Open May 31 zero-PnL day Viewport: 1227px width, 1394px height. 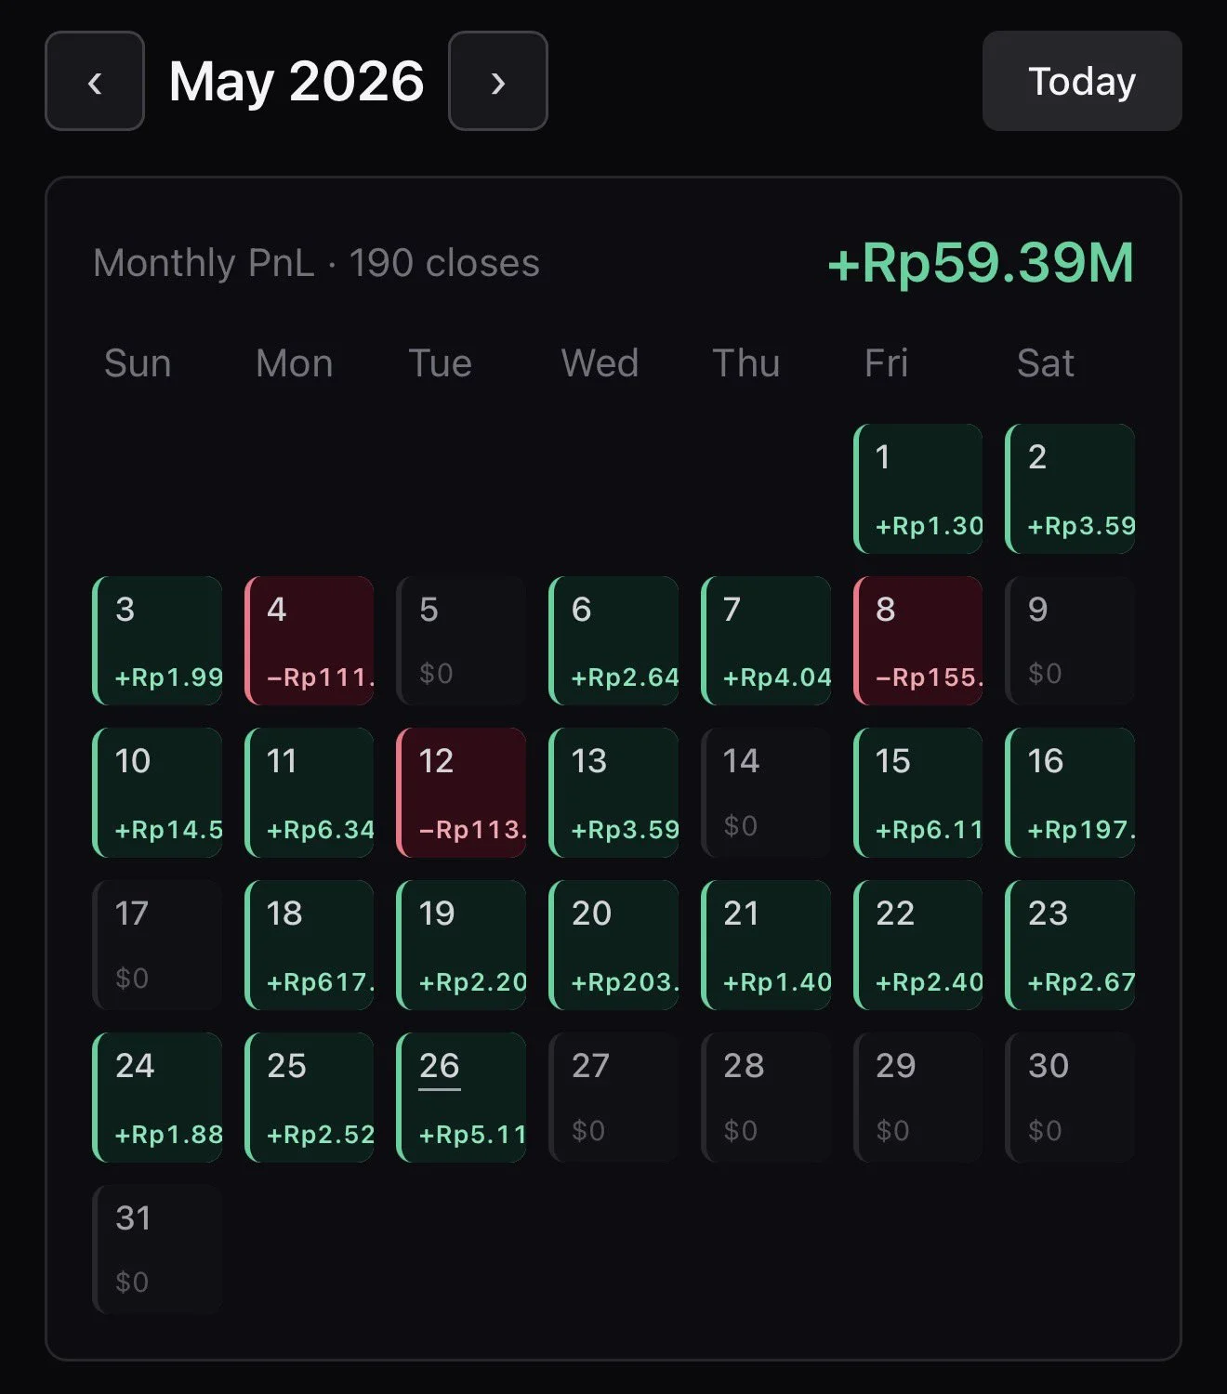[x=158, y=1249]
